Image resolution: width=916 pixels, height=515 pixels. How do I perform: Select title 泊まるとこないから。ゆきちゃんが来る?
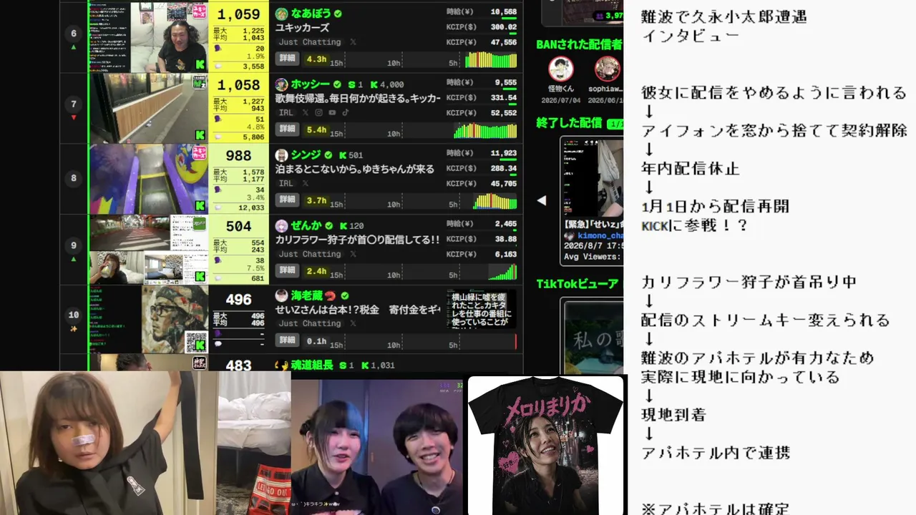(355, 169)
